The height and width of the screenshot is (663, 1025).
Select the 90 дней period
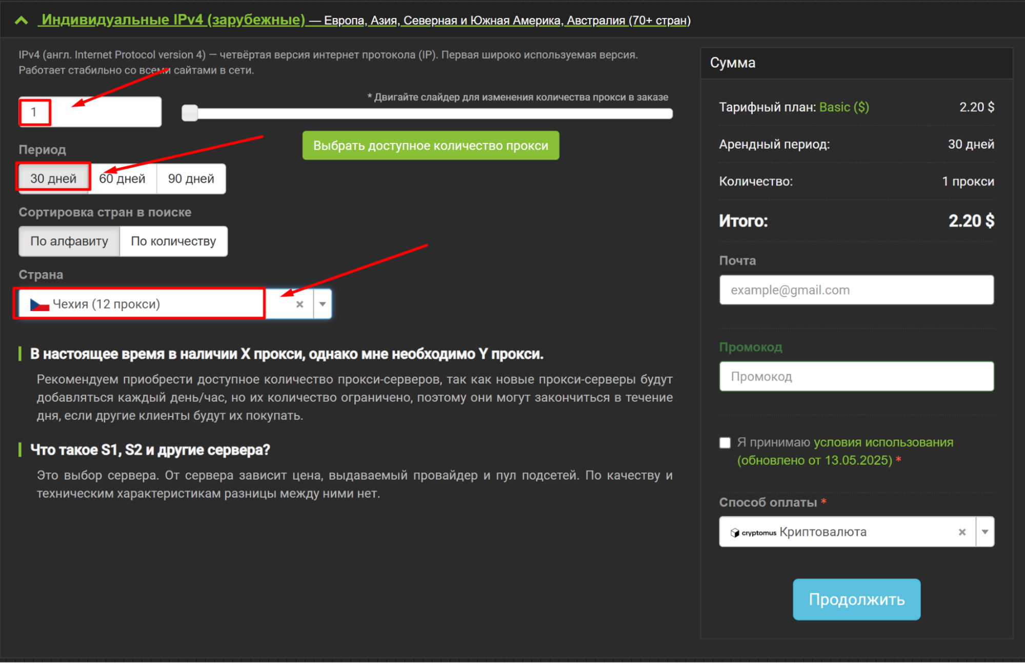click(191, 179)
